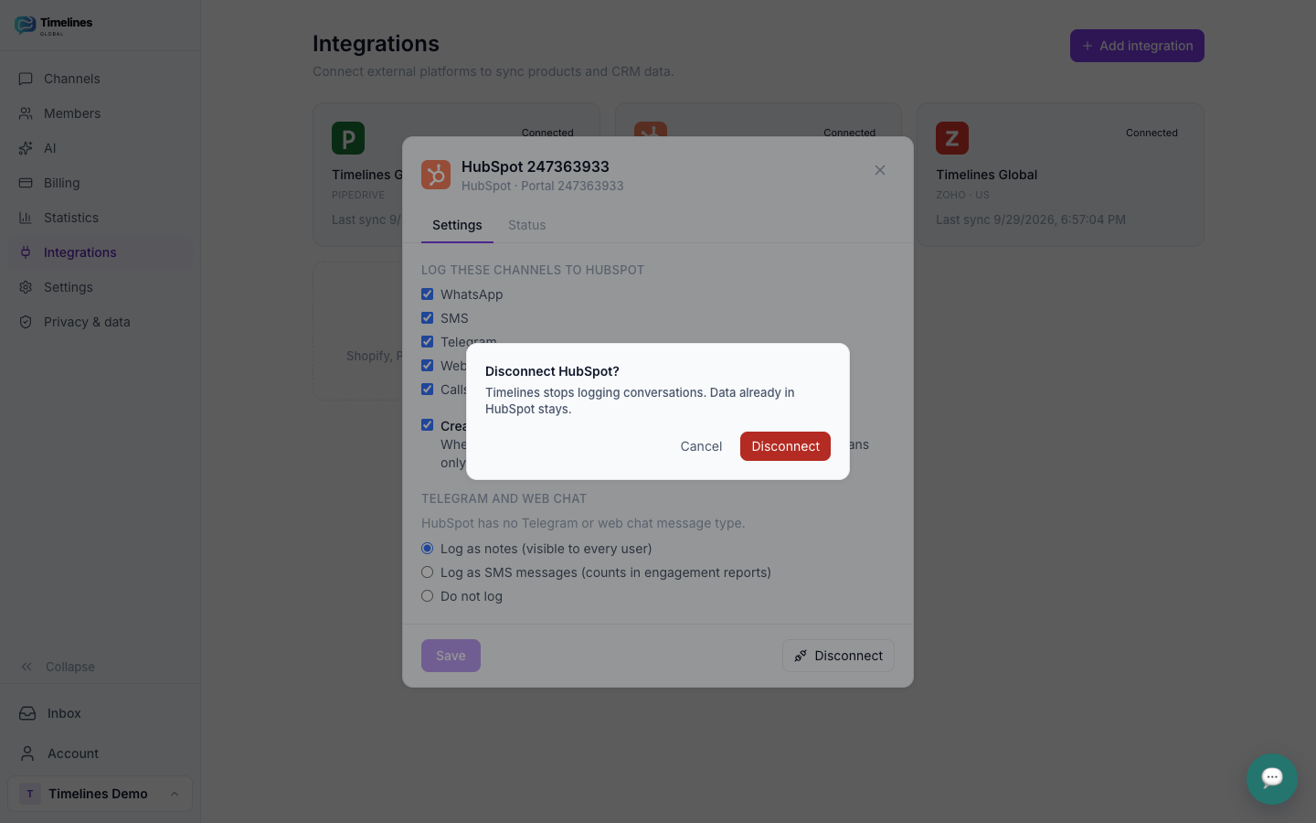The height and width of the screenshot is (823, 1316).
Task: Choose Log as SMS messages option
Action: click(427, 572)
